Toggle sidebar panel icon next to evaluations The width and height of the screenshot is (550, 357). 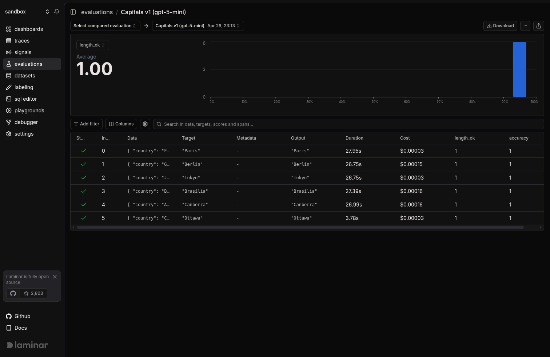73,12
